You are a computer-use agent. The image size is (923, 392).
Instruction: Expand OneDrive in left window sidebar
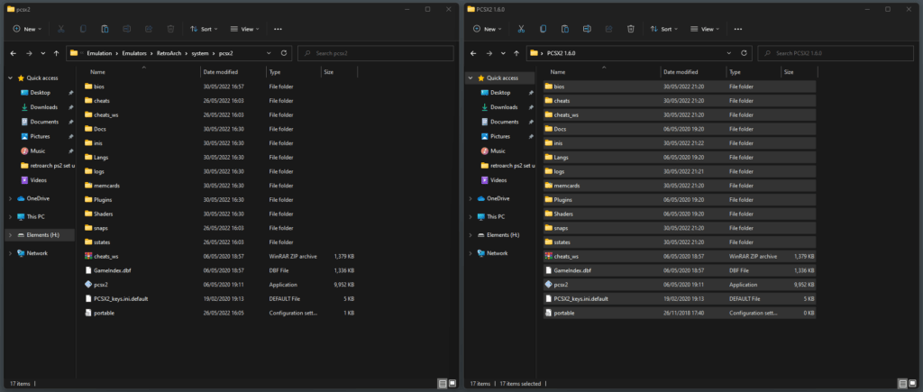10,198
